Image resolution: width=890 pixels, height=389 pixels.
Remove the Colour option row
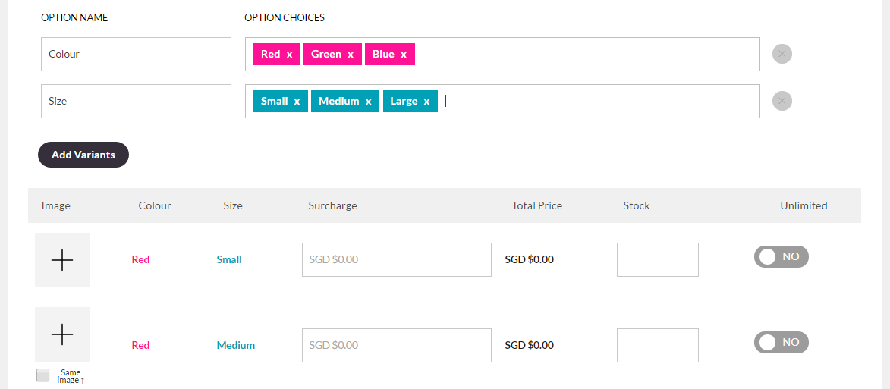782,54
